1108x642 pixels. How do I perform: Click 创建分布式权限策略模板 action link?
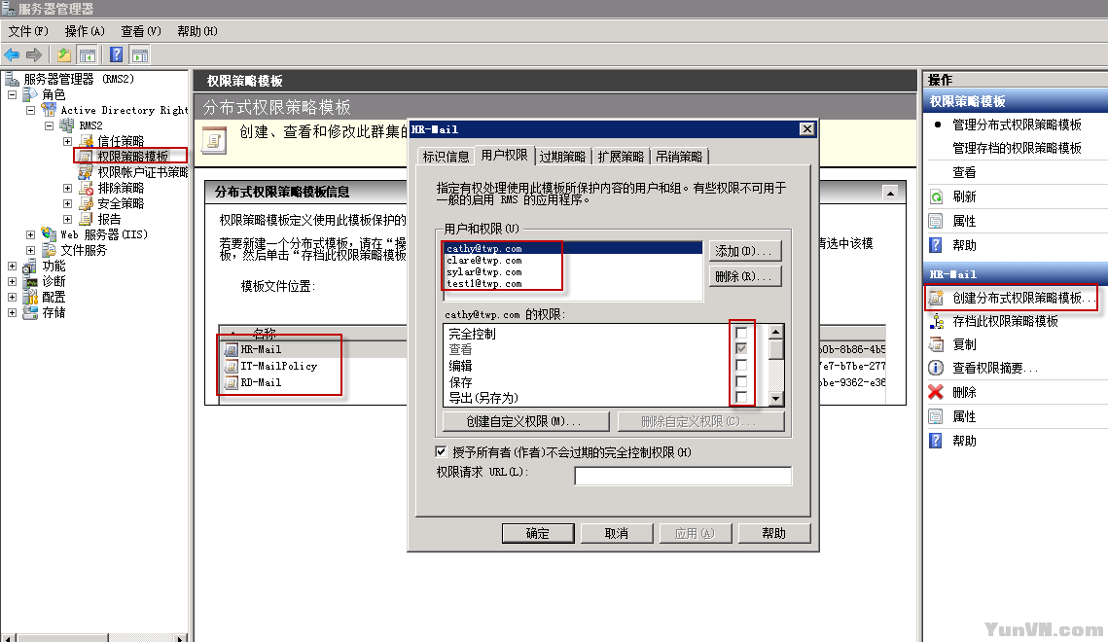tap(1022, 298)
